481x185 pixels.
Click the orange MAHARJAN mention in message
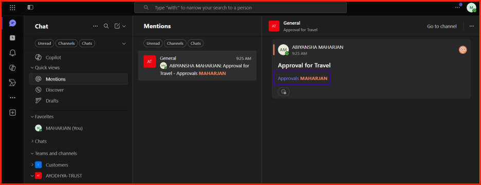[314, 78]
